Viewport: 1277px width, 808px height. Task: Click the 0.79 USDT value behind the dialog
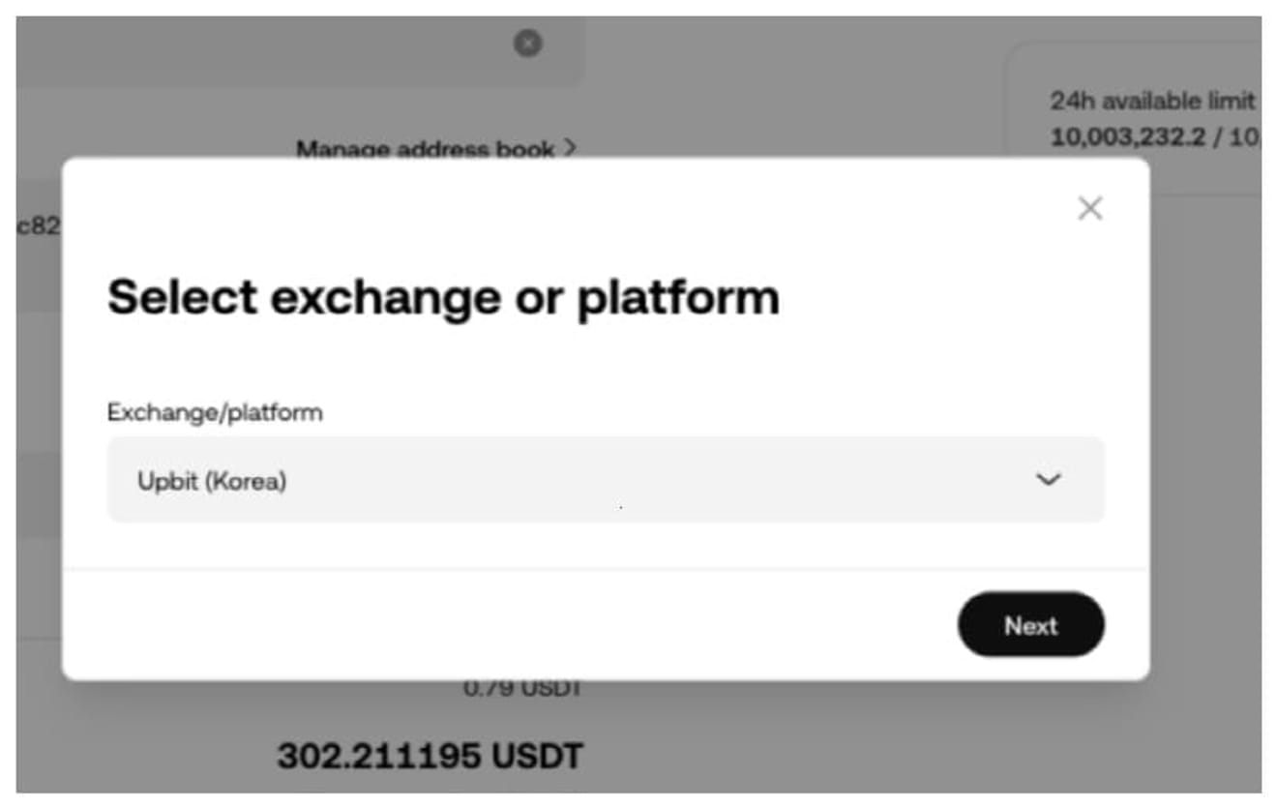[522, 689]
